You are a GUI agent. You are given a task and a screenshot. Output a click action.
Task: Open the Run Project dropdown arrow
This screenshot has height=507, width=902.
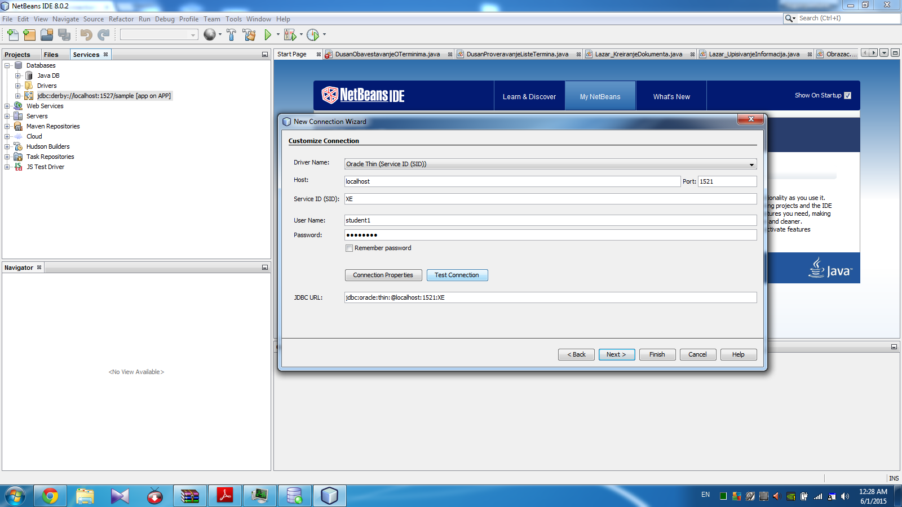click(278, 35)
